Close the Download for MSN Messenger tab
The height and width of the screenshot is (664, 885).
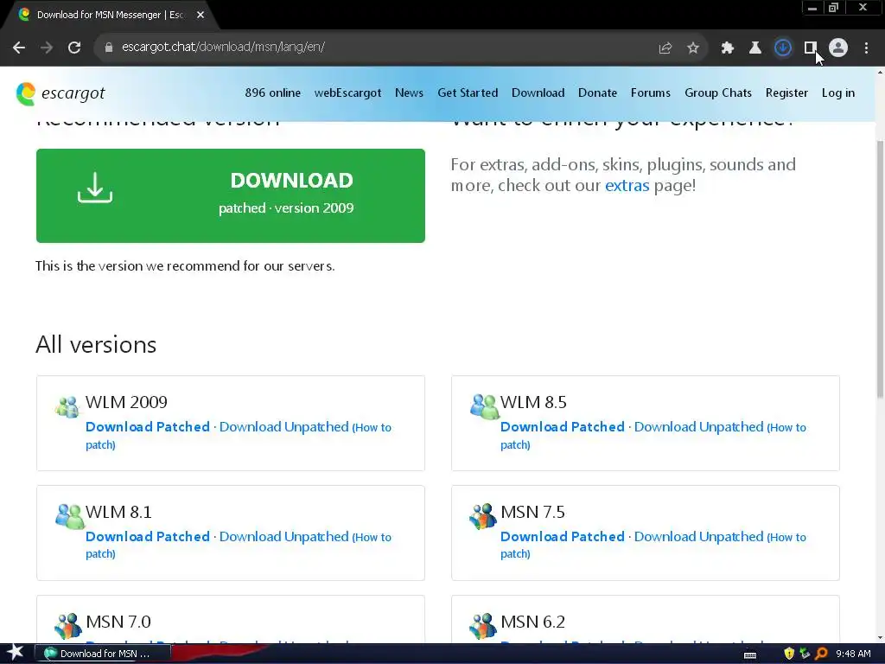click(201, 15)
